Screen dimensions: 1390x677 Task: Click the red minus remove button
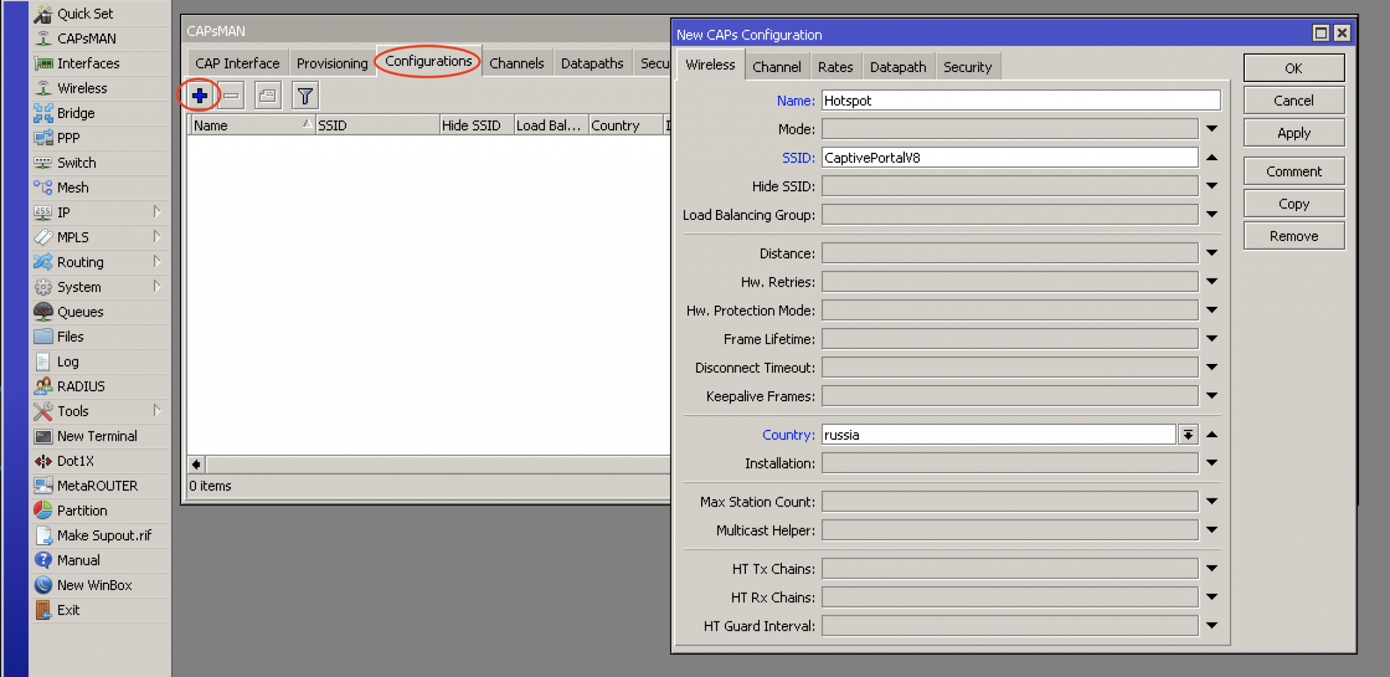[x=231, y=96]
